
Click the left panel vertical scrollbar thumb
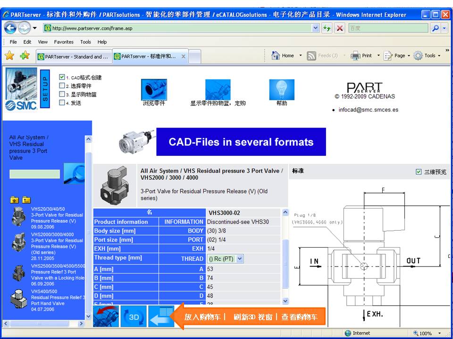88,232
